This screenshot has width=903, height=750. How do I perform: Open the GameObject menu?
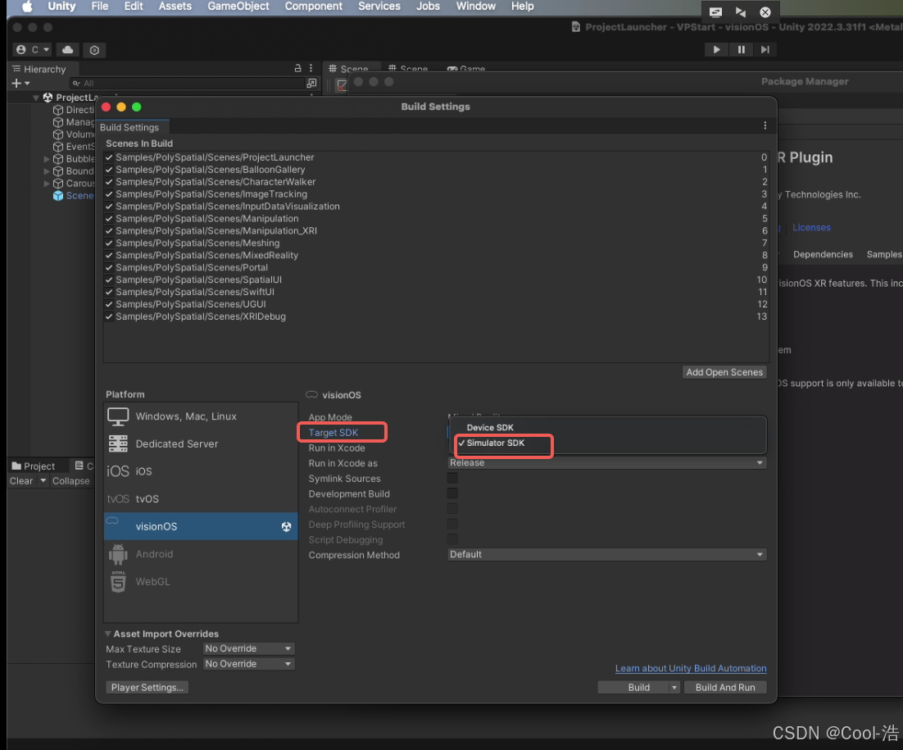click(x=238, y=7)
